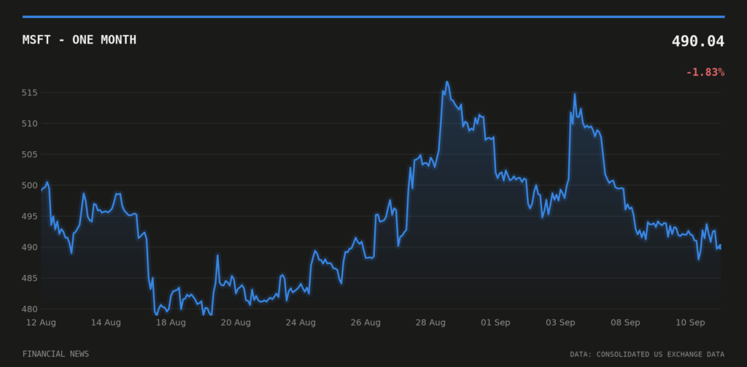The image size is (747, 367).
Task: Click the 01 Sep date label
Action: tap(495, 322)
